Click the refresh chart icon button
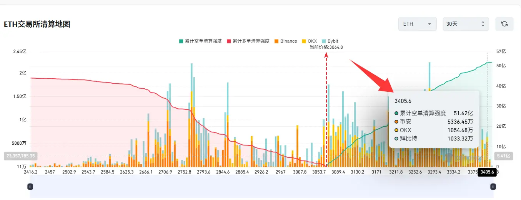Screen dimensions: 521x200 click(x=504, y=24)
